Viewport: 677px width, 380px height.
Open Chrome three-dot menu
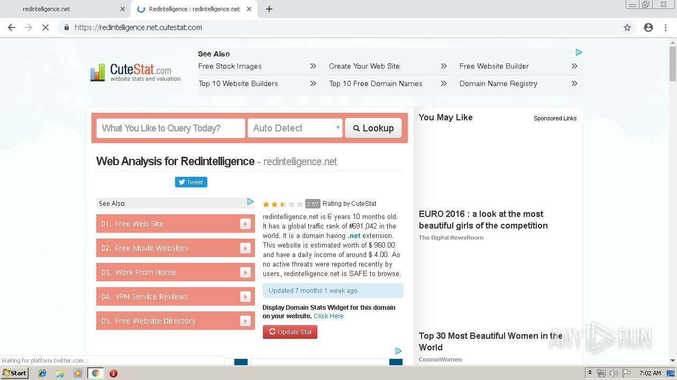click(x=665, y=27)
